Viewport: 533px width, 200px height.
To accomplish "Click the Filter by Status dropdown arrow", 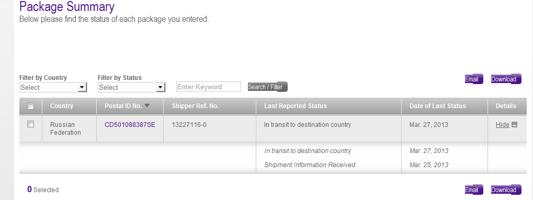I will 160,87.
